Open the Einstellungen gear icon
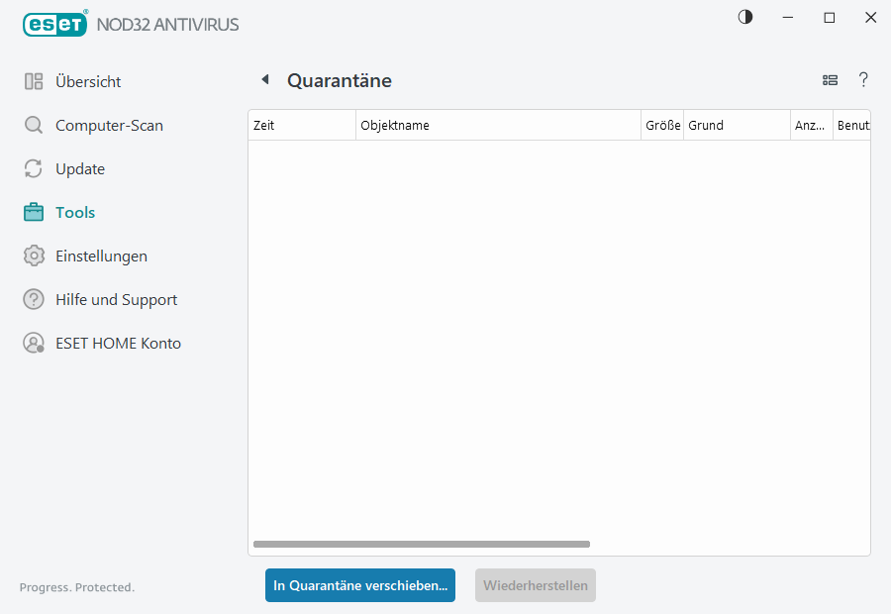Screen dimensions: 891x614 point(34,256)
